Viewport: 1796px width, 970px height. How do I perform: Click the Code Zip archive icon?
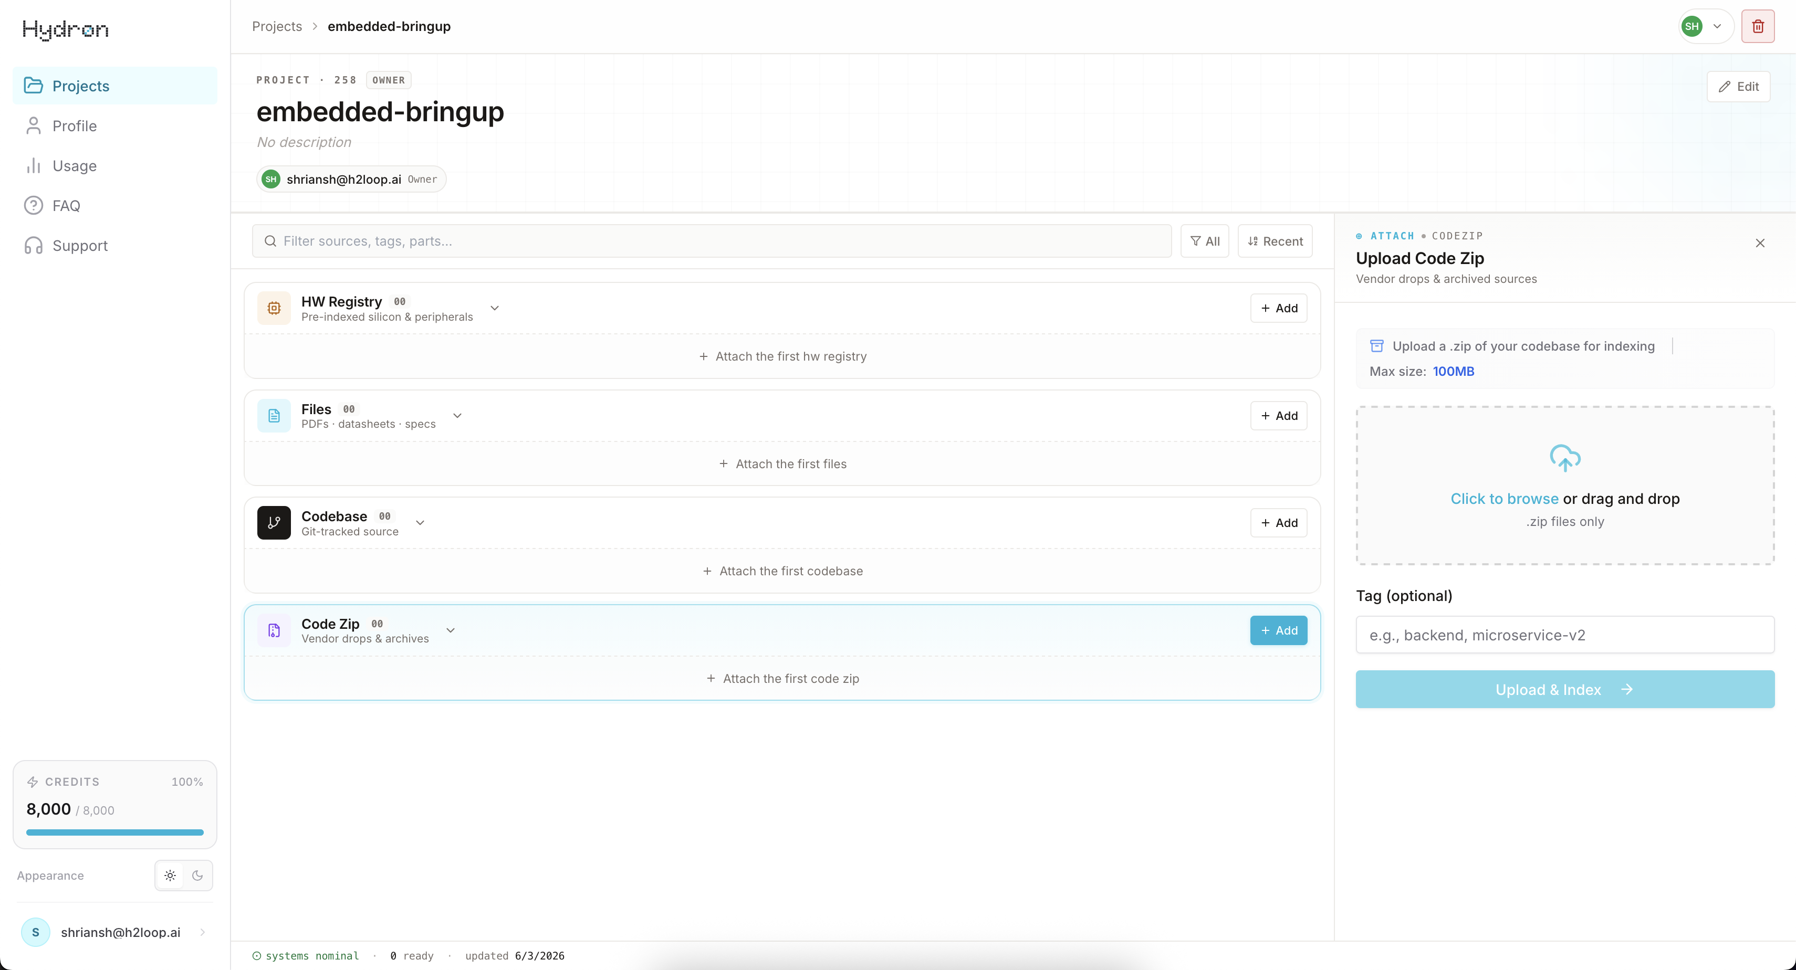click(x=274, y=630)
